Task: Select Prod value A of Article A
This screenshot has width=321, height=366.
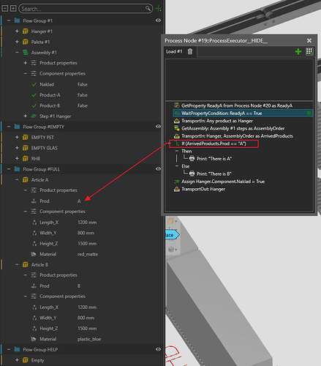Action: pos(79,201)
